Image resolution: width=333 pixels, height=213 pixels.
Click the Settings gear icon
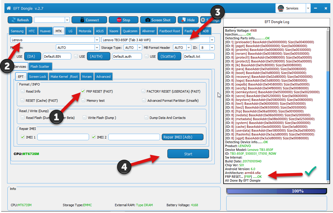click(203, 20)
